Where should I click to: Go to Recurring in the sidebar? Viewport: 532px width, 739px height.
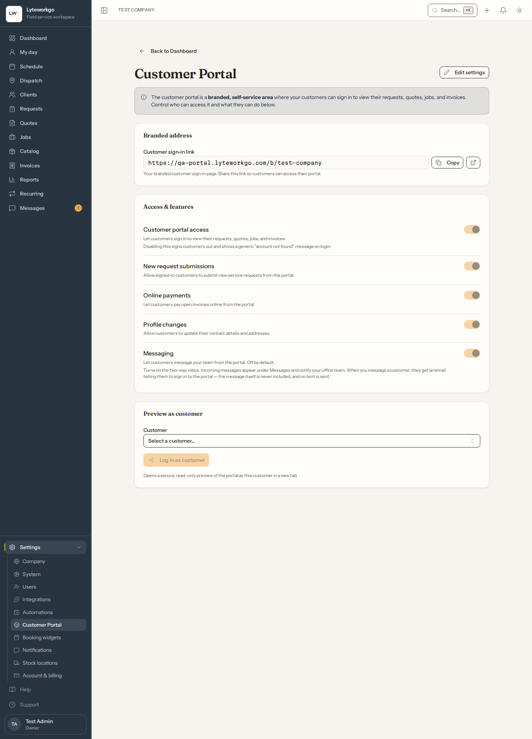coord(46,194)
